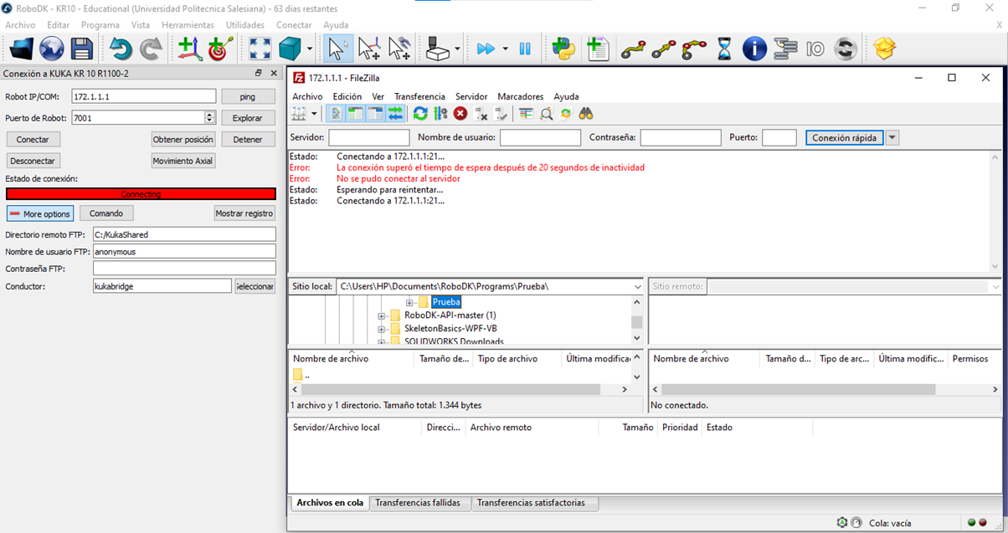Click the RoboDK save station icon
The image size is (1008, 533).
coord(82,49)
